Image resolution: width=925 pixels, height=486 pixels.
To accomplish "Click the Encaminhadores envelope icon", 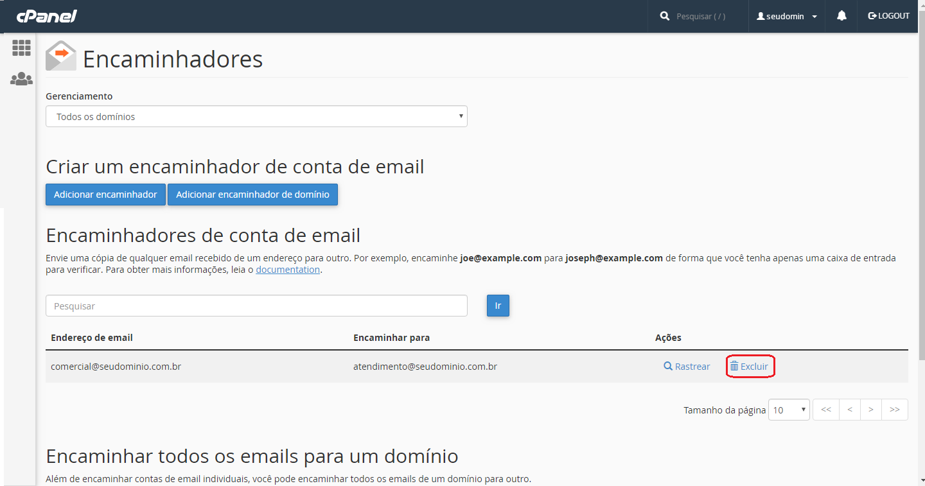I will click(61, 56).
